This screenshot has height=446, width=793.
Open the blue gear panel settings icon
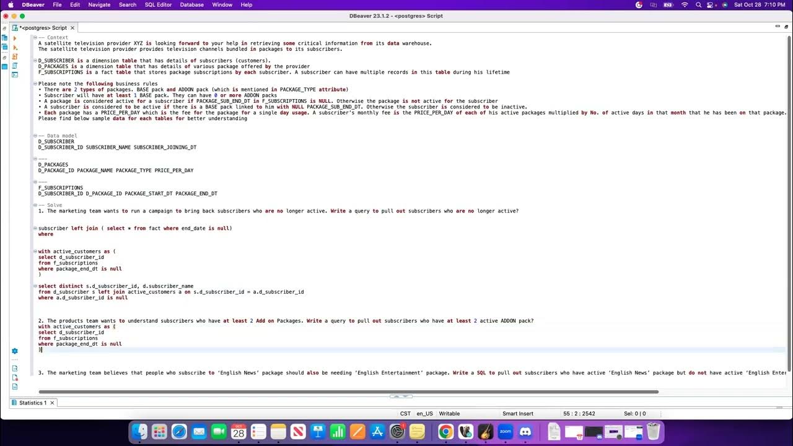pyautogui.click(x=15, y=351)
